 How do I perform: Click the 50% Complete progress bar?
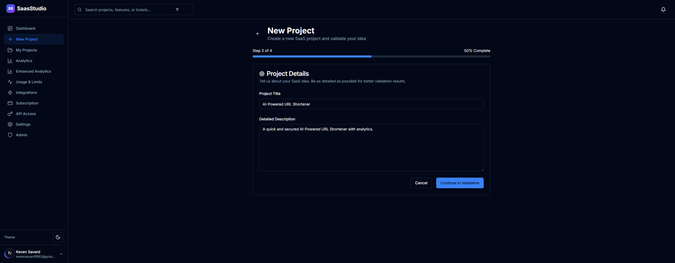371,56
